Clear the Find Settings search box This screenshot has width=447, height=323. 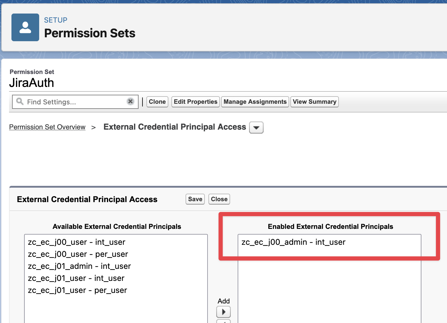click(130, 102)
